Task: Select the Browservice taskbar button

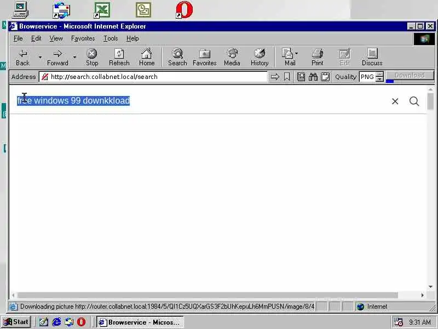Action: pos(140,322)
